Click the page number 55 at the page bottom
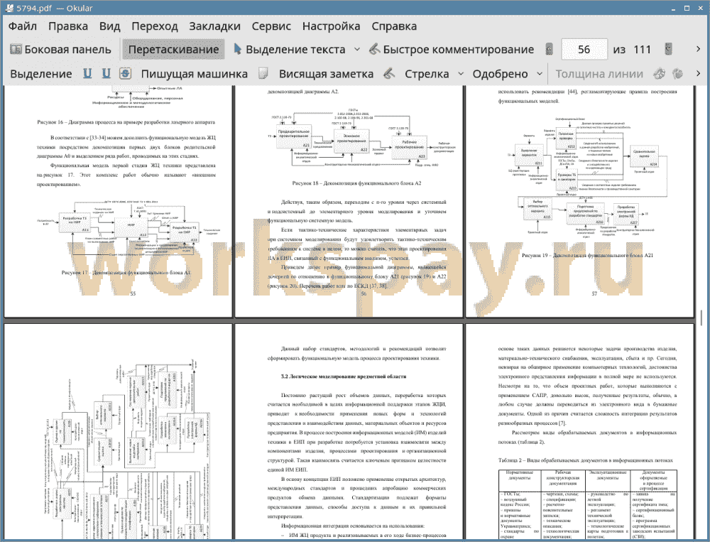Viewport: 710px width, 542px height. pyautogui.click(x=133, y=293)
